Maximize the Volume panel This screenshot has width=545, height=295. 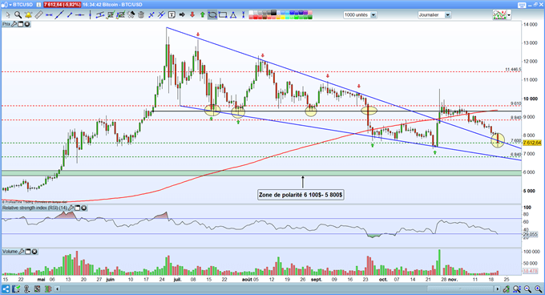[28, 251]
